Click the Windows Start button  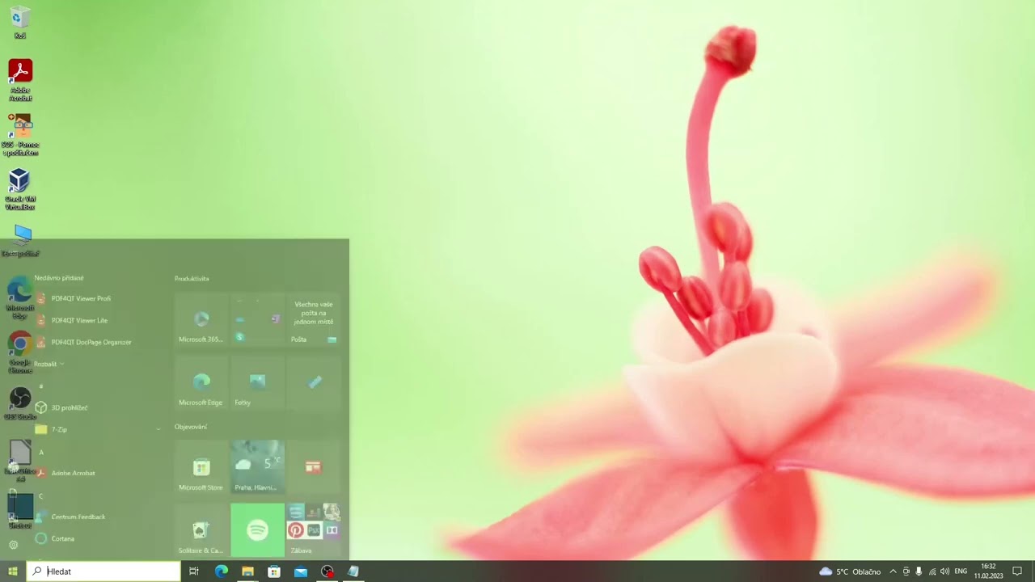point(13,571)
